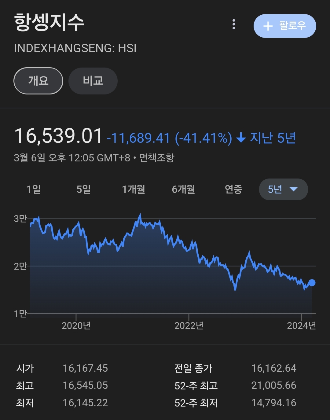This screenshot has width=330, height=420.
Task: Click the current price dot on the chart
Action: [x=312, y=283]
